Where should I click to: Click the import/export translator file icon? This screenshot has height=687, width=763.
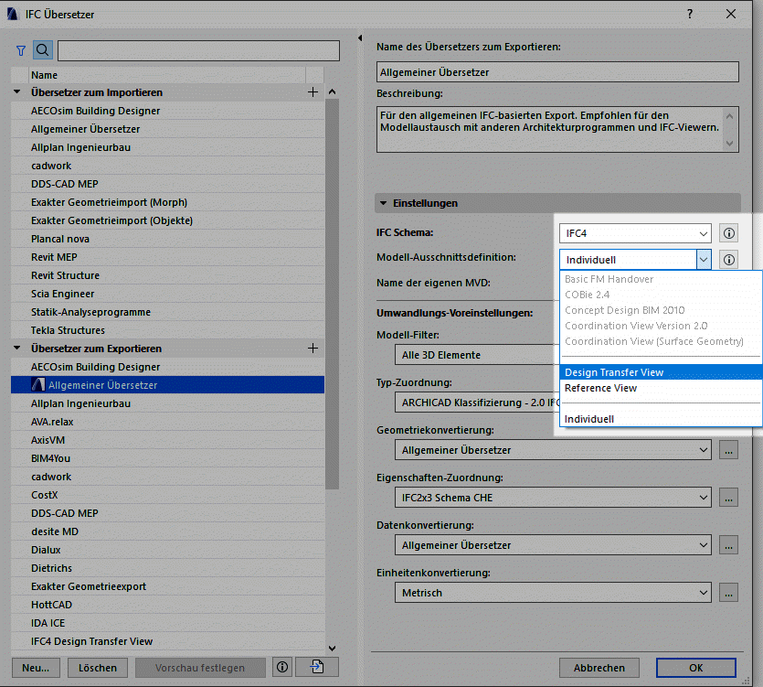pos(317,667)
